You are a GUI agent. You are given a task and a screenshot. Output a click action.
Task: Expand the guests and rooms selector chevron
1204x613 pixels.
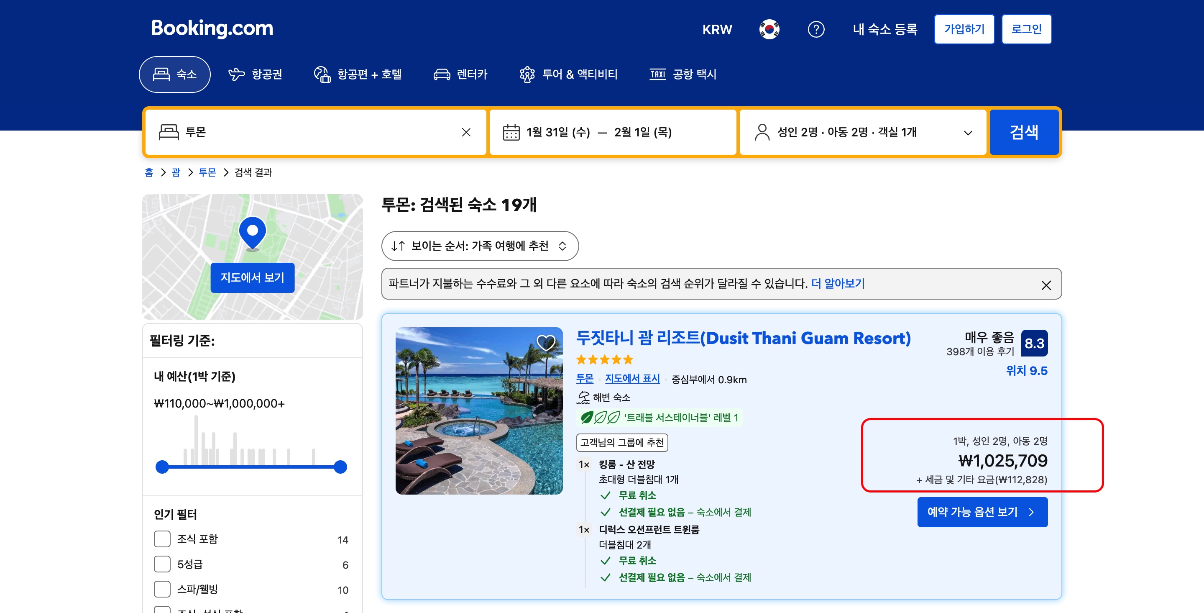[968, 133]
